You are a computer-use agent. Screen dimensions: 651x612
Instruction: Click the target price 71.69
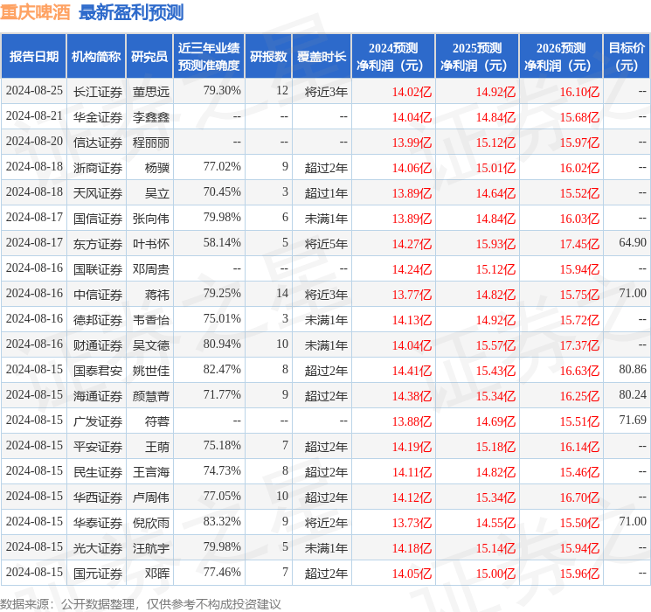(x=633, y=420)
